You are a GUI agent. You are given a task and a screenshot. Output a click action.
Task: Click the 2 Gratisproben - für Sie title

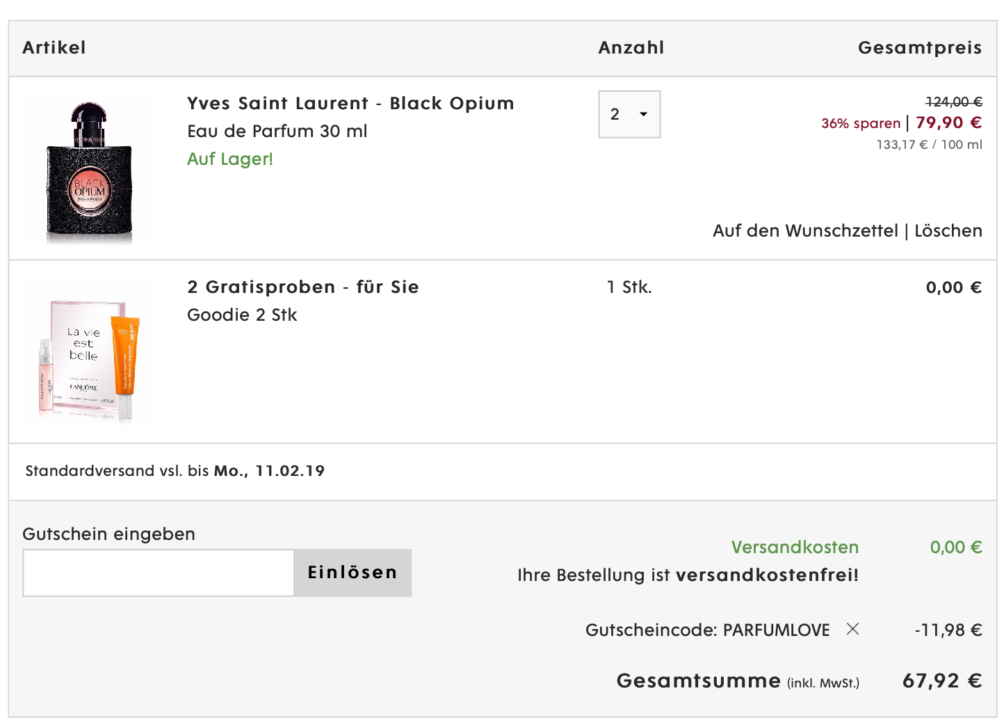(x=303, y=287)
